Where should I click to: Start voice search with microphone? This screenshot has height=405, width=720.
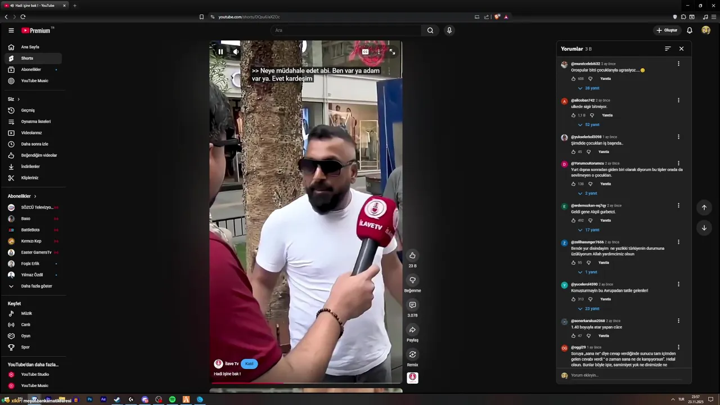449,30
